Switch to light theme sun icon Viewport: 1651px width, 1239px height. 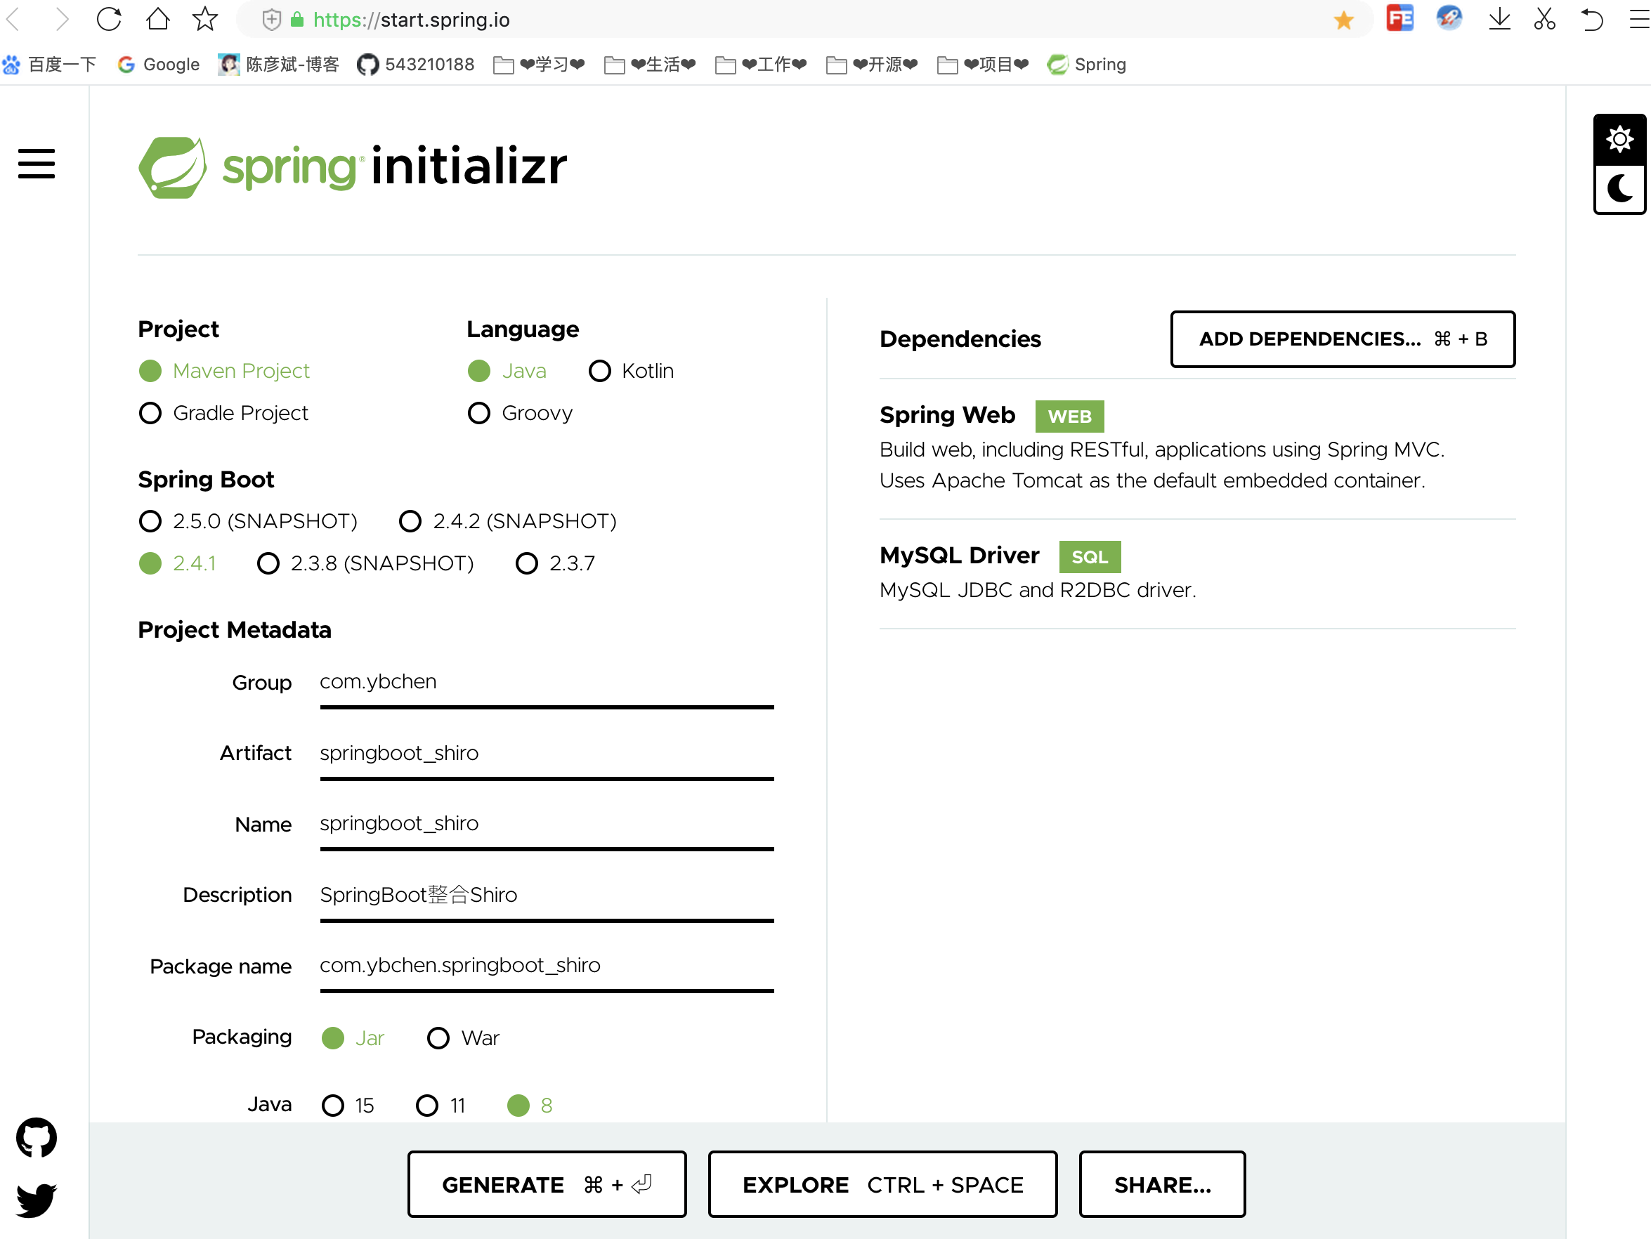[x=1619, y=140]
